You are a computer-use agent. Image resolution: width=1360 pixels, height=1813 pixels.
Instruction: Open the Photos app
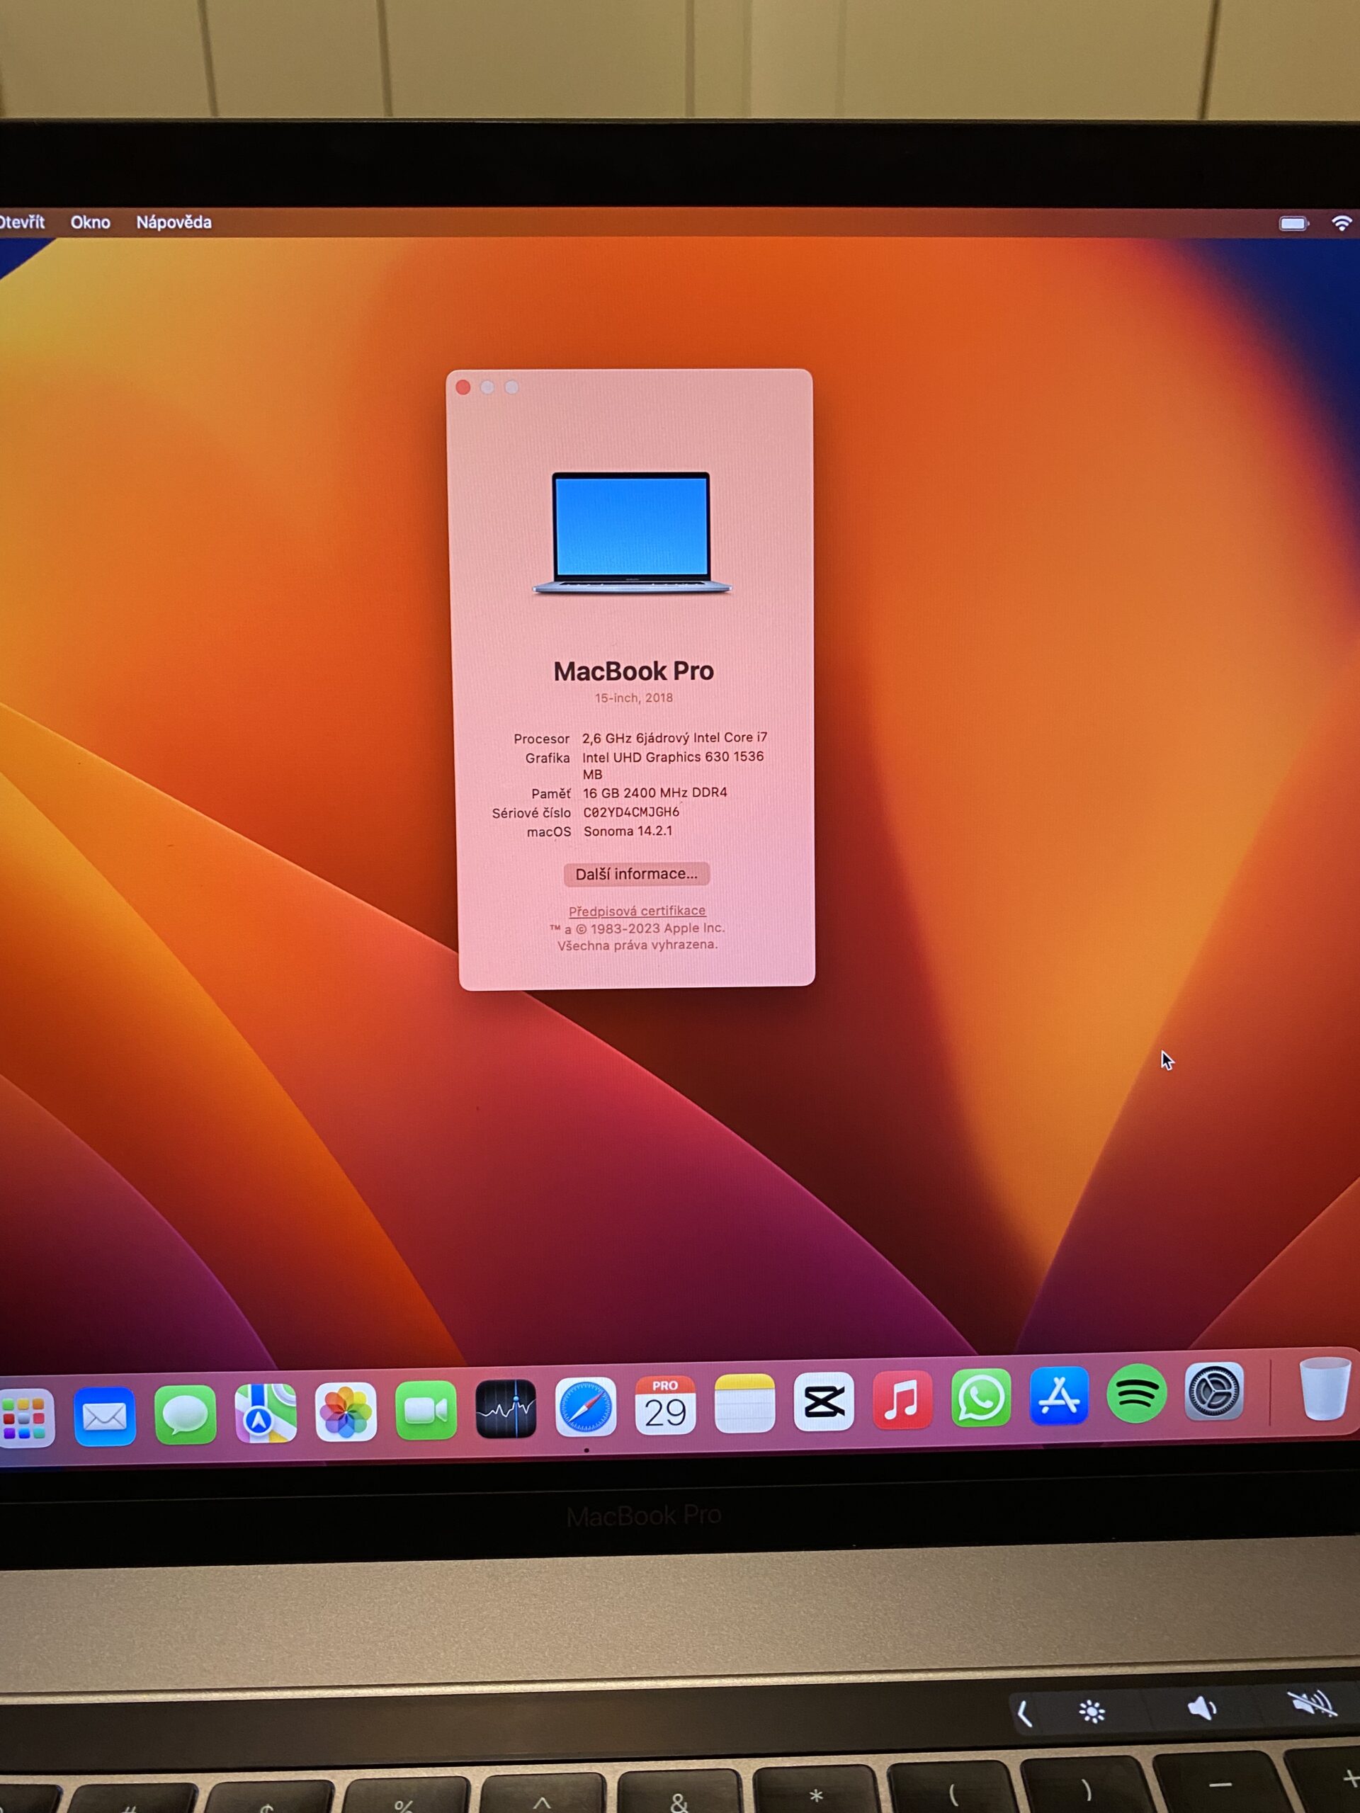tap(346, 1411)
